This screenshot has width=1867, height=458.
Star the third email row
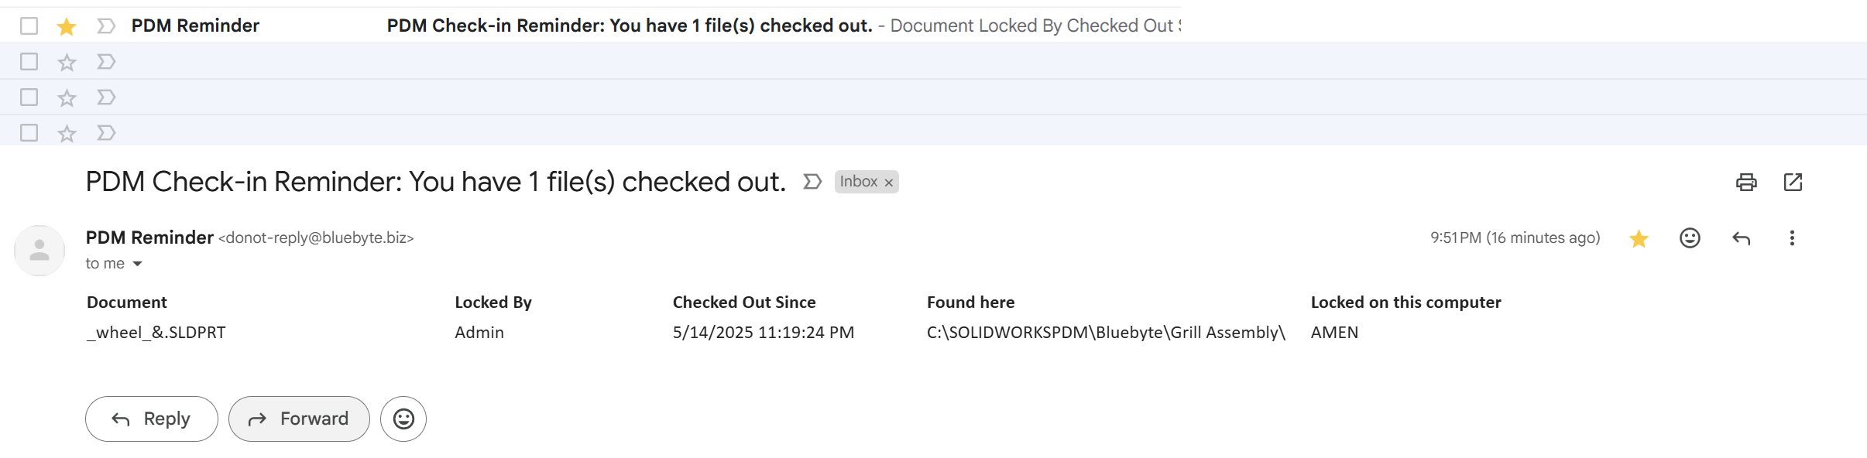[x=67, y=98]
